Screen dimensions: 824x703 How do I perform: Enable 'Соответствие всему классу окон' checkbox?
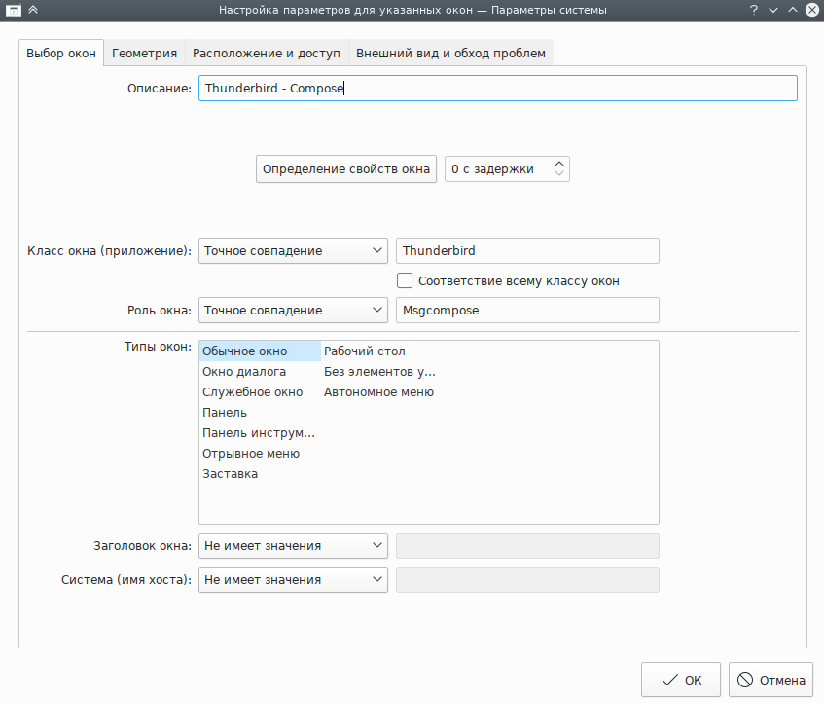406,281
